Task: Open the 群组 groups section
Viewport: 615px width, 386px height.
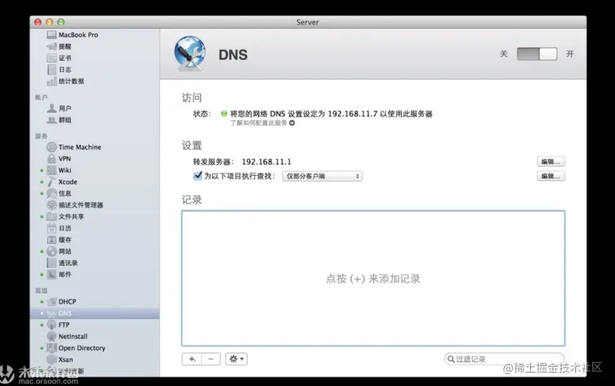Action: click(x=59, y=120)
